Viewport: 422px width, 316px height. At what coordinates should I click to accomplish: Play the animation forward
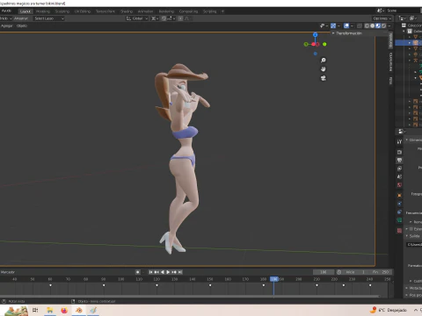click(x=168, y=272)
